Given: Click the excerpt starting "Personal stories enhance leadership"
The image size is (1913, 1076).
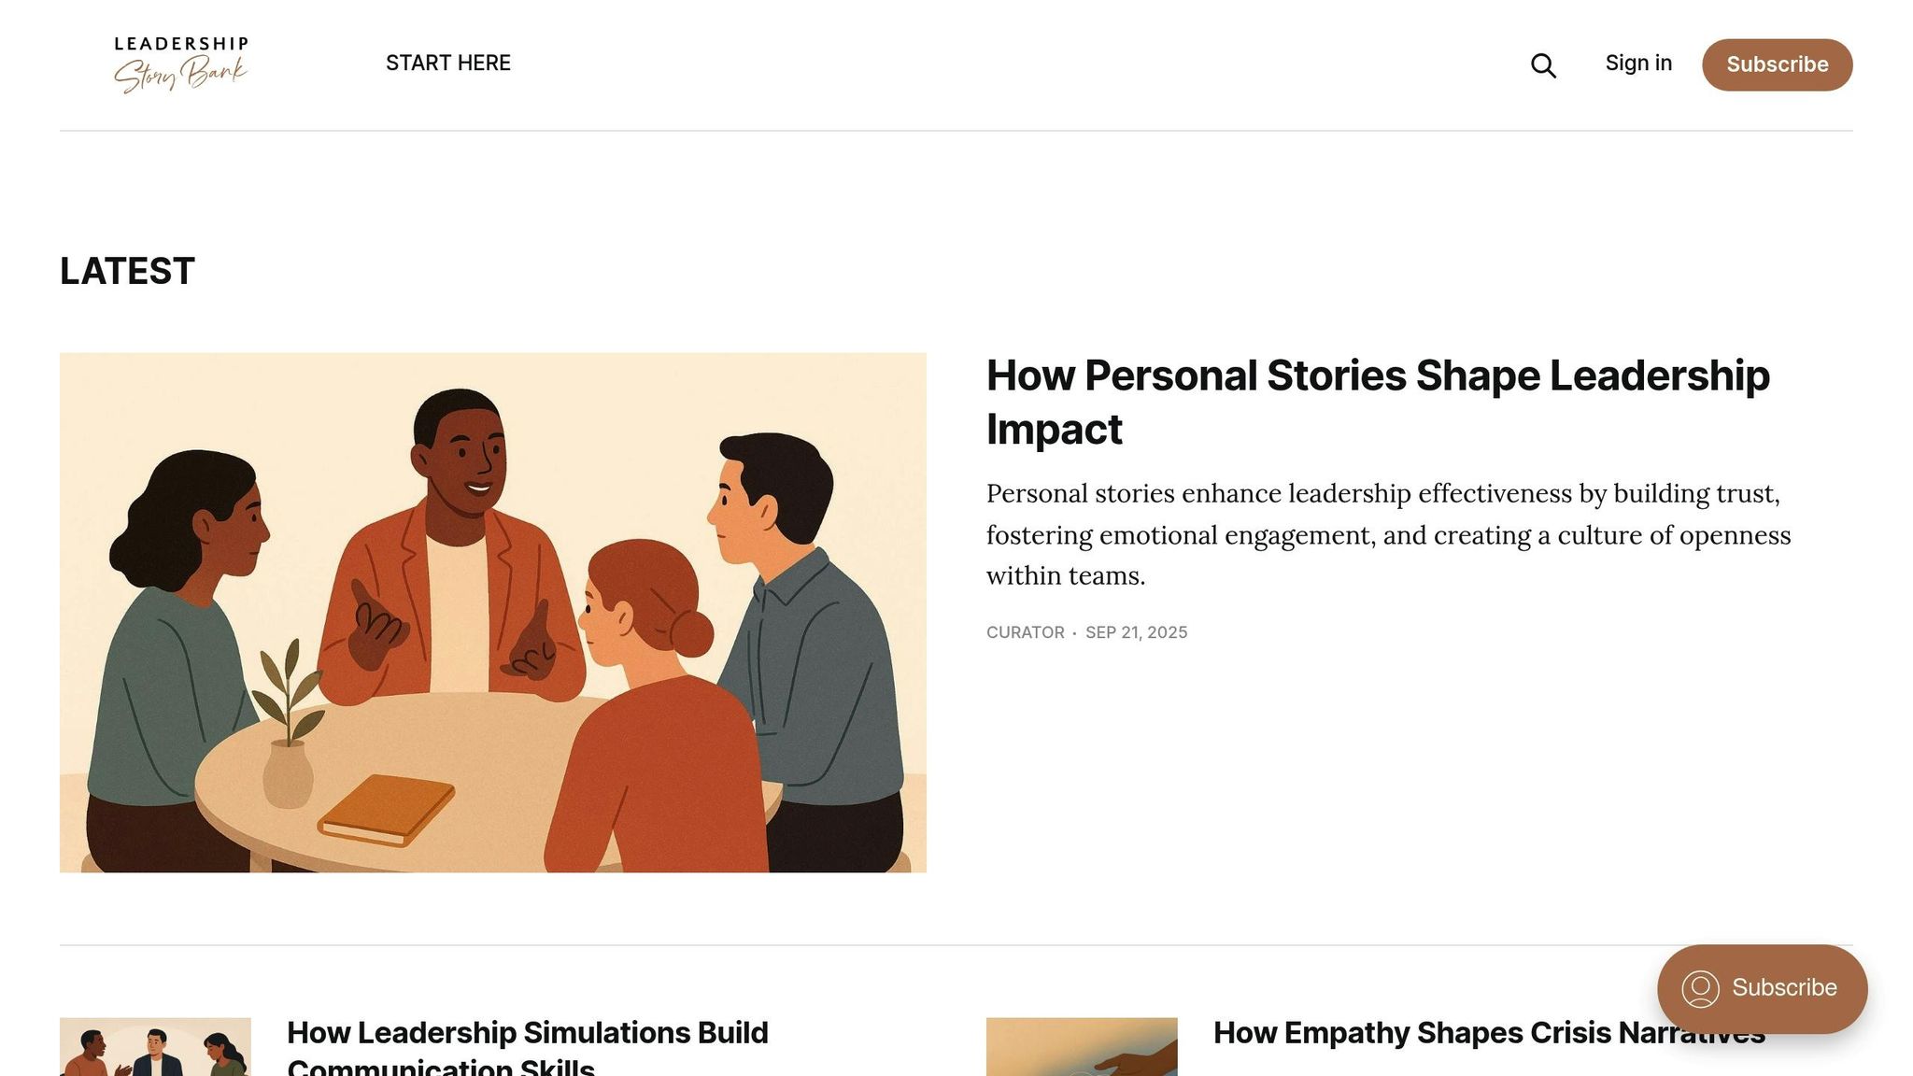Looking at the screenshot, I should (1388, 534).
